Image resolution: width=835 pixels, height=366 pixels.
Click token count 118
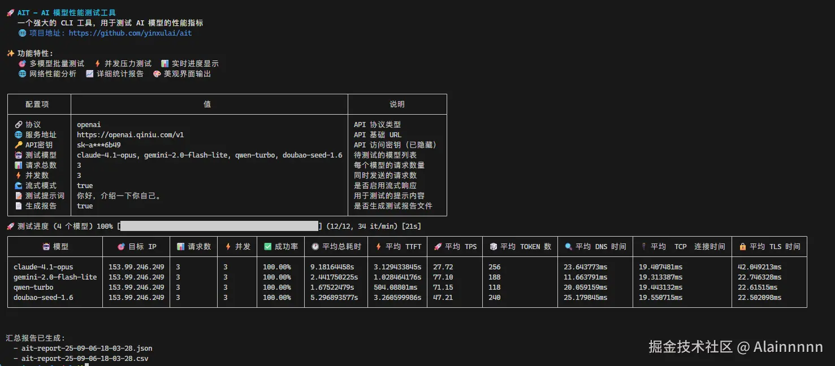click(495, 287)
